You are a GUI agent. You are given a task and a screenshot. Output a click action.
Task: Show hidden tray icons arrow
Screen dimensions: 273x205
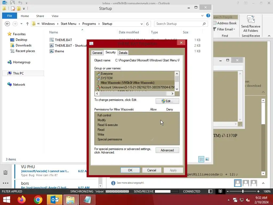pos(228,200)
